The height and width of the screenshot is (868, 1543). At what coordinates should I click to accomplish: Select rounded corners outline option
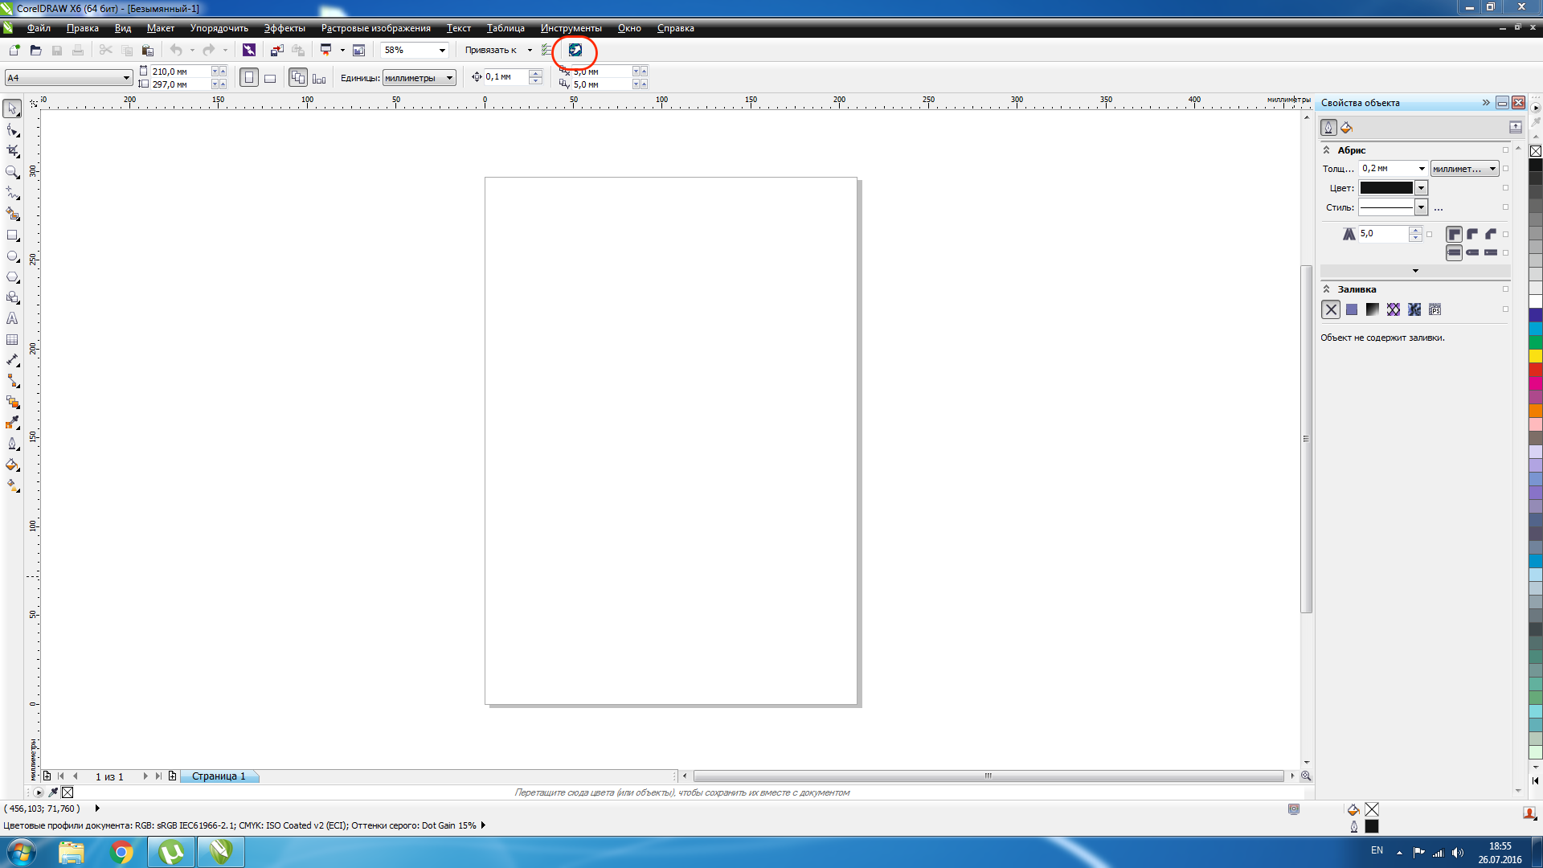click(x=1472, y=234)
